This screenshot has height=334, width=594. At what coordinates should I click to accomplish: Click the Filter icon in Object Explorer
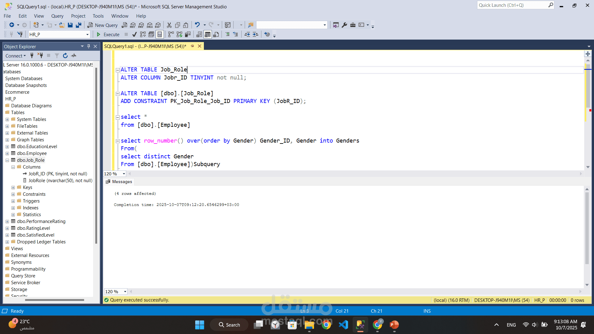[57, 56]
